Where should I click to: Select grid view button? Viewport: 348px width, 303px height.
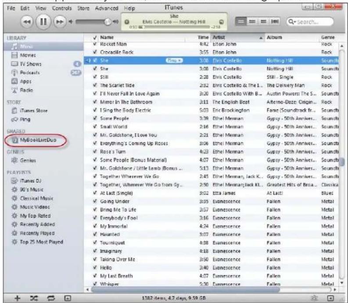[x=263, y=22]
